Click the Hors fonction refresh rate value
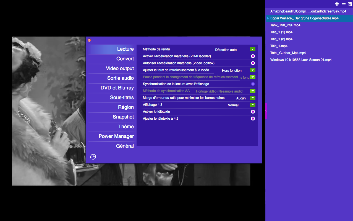 [232, 71]
